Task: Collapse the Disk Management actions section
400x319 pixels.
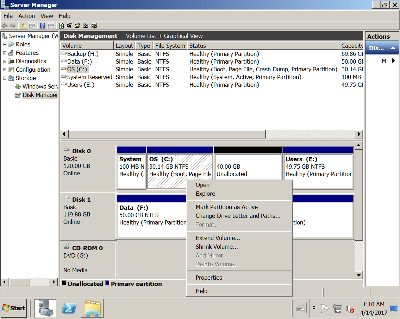Action: 393,48
